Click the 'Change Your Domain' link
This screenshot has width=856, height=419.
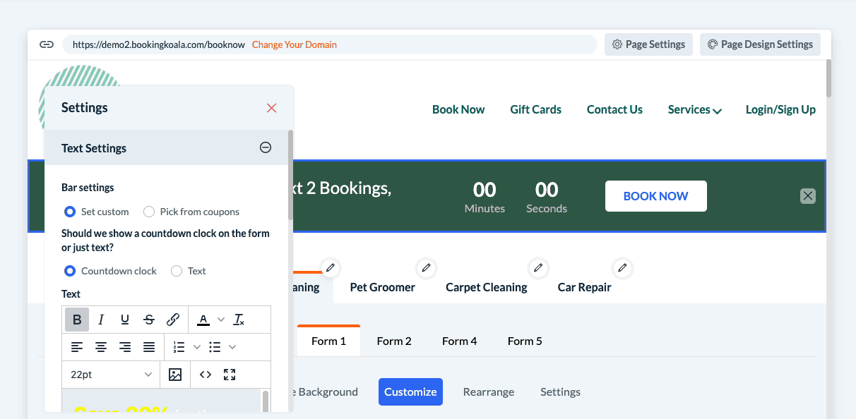point(294,44)
